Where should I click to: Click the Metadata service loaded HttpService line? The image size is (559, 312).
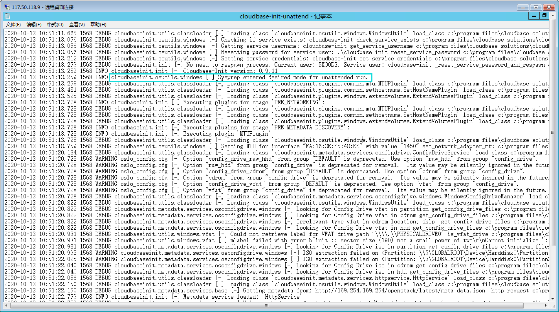[153, 297]
